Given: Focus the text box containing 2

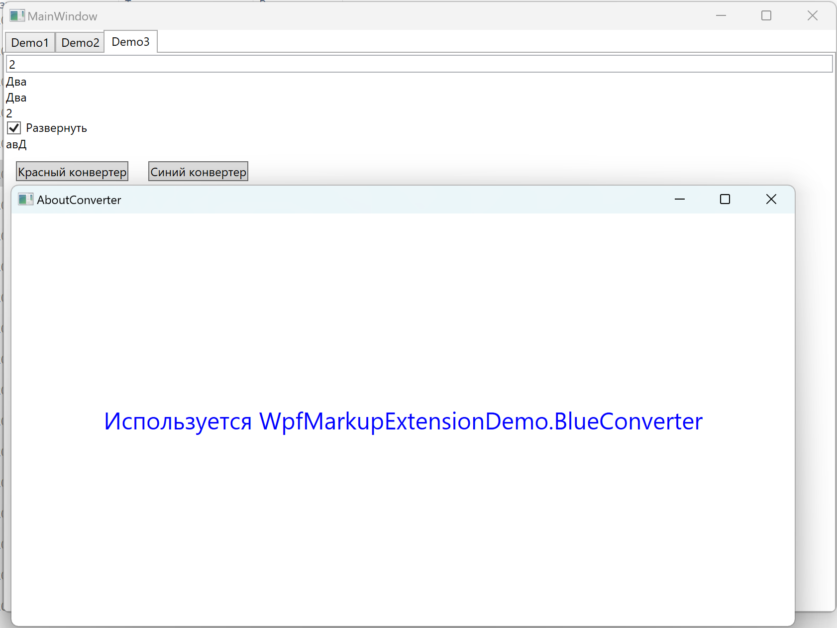Looking at the screenshot, I should pos(419,64).
